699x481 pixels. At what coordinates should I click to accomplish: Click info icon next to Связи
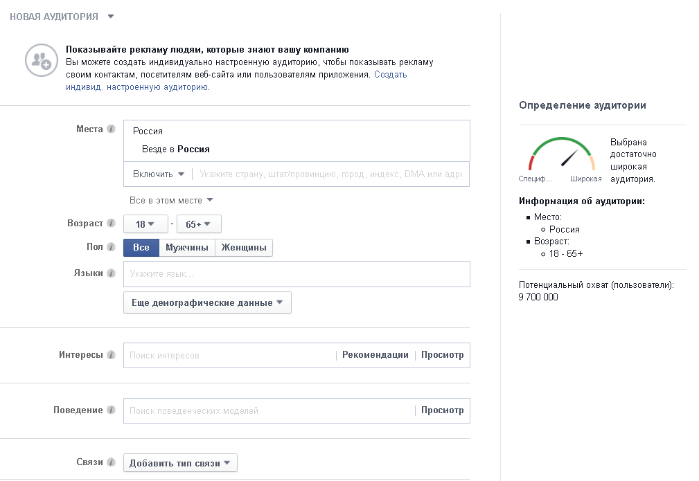coord(111,462)
